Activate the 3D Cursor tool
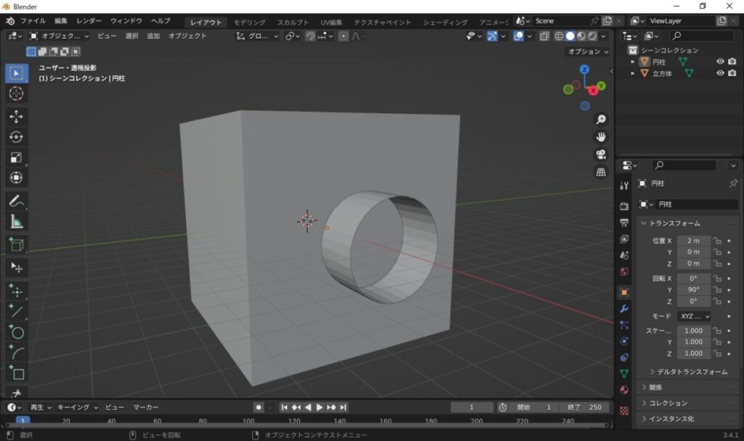The image size is (744, 441). coord(16,94)
